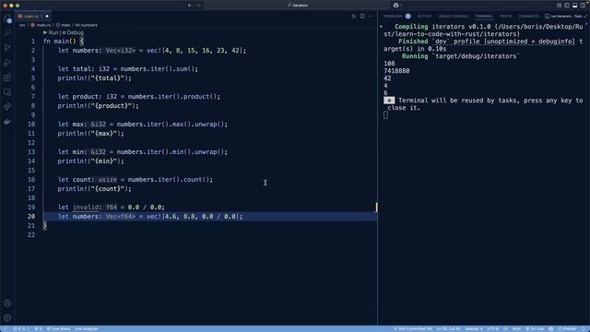Screen dimensions: 590x332
Task: Select the run iterators task terminal entry
Action: coord(563,17)
